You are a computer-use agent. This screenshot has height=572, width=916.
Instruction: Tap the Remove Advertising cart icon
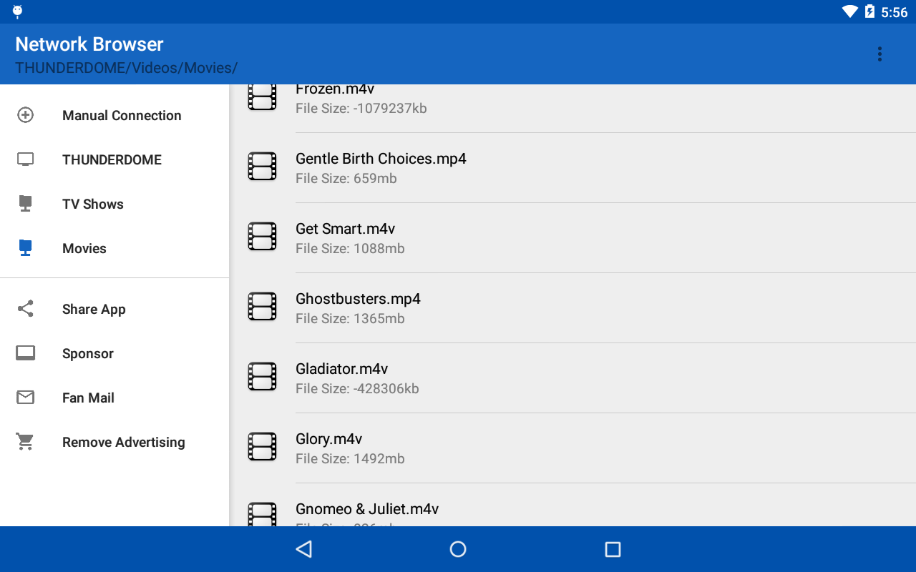pos(25,442)
